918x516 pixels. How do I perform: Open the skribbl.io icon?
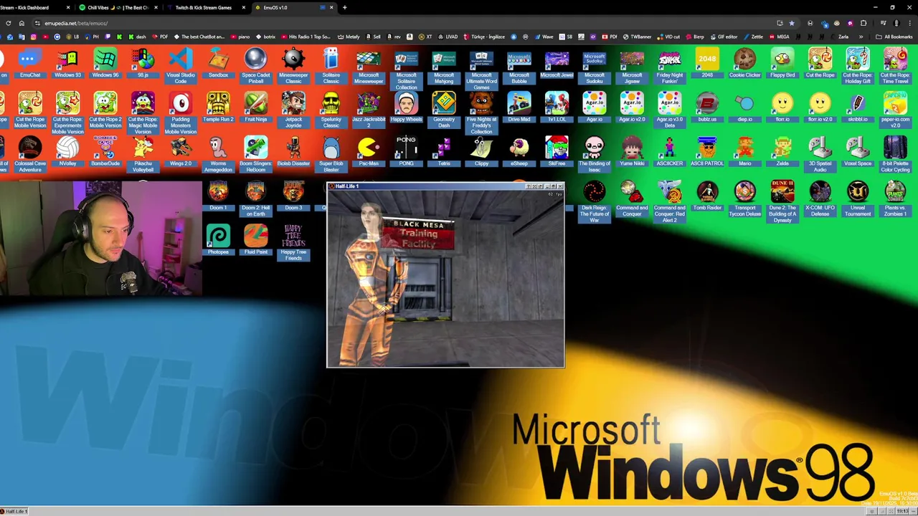click(x=858, y=107)
